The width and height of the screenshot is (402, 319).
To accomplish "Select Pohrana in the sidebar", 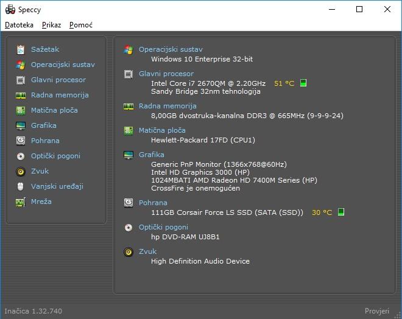I will tap(46, 141).
